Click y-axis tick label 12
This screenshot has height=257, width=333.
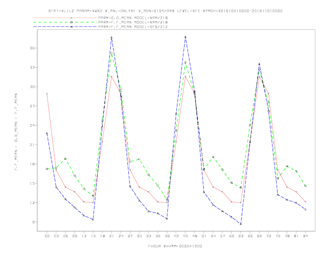click(32, 203)
